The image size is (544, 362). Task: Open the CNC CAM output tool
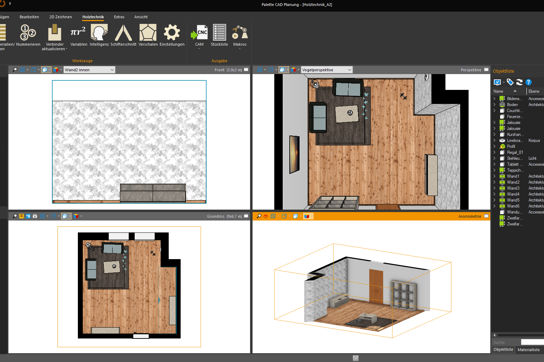pyautogui.click(x=199, y=34)
